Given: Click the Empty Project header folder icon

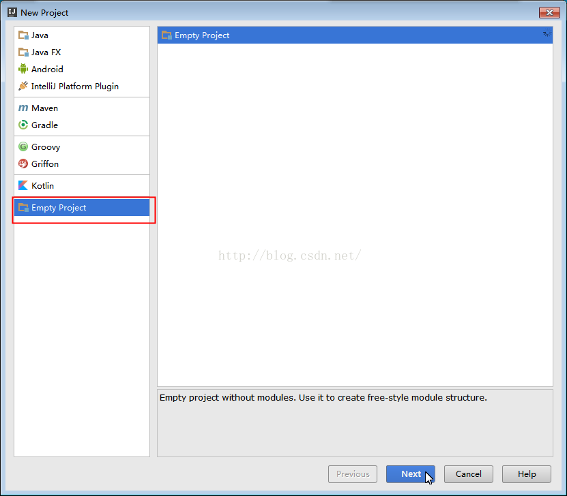Looking at the screenshot, I should pos(166,35).
